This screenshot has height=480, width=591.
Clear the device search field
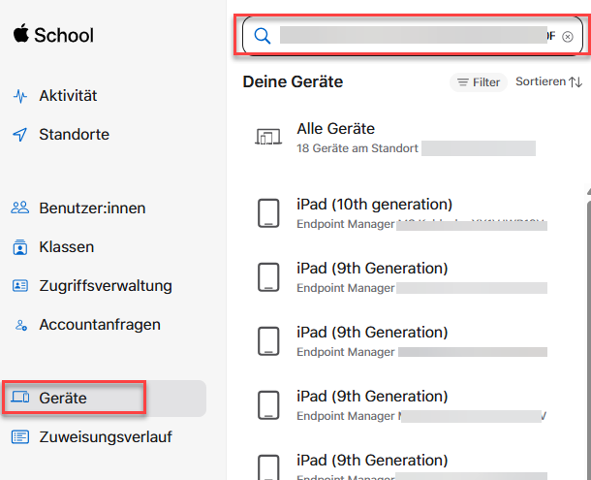pyautogui.click(x=567, y=37)
